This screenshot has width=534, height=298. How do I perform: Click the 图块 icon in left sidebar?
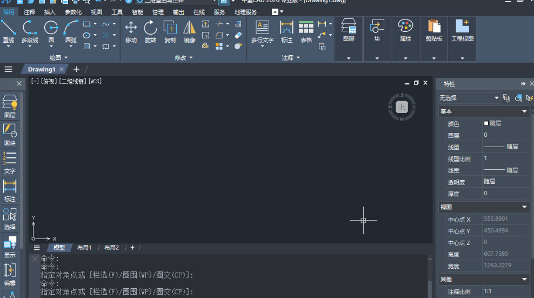[x=10, y=134]
